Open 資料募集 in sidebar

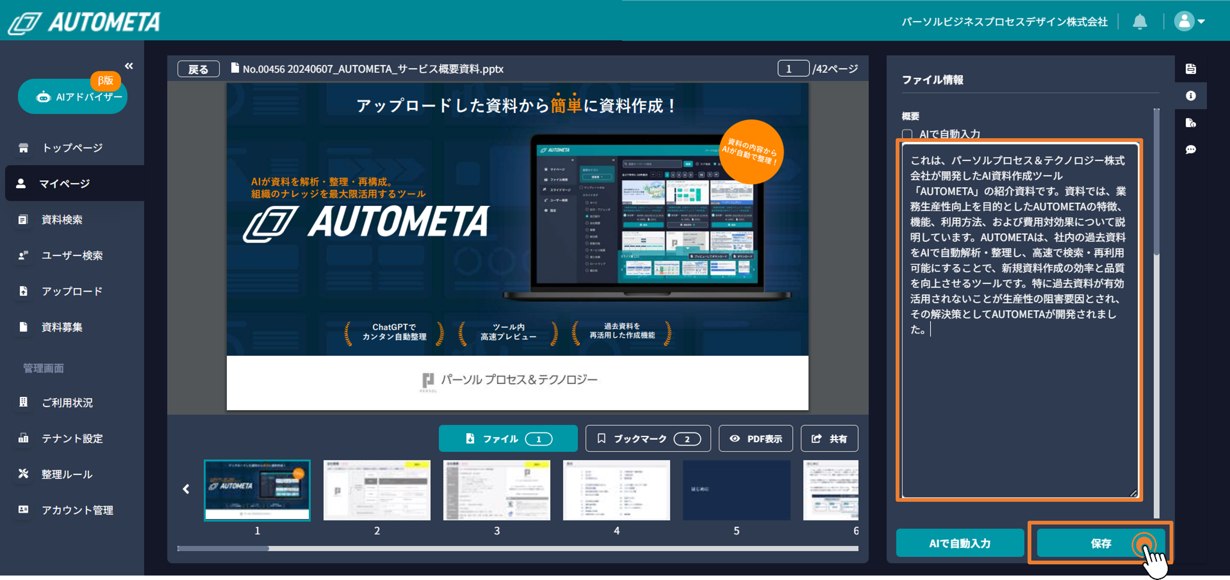click(x=72, y=327)
